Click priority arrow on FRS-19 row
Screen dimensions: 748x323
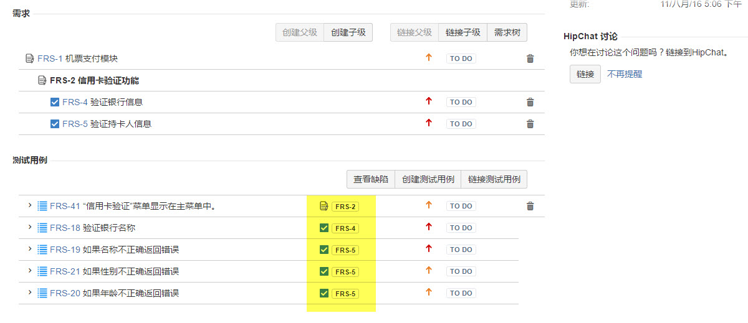click(428, 250)
